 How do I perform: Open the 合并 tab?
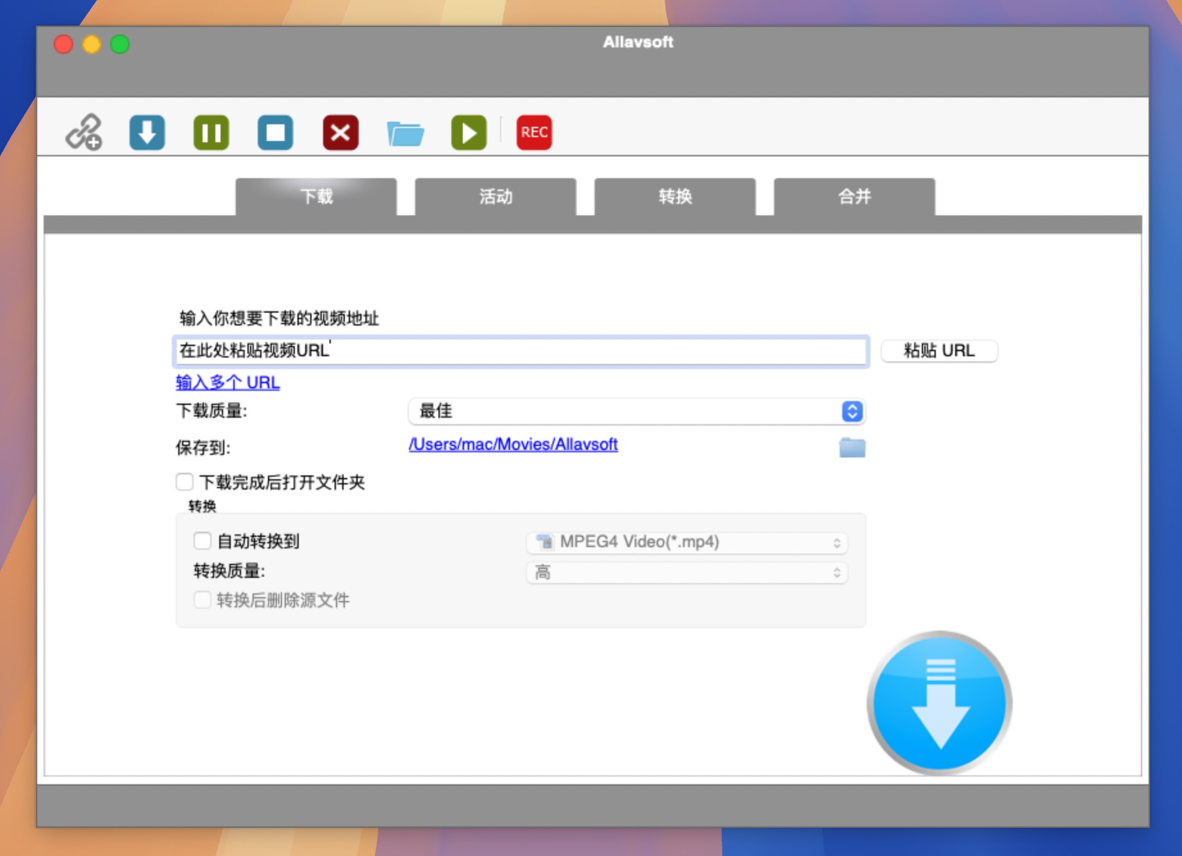(x=854, y=197)
